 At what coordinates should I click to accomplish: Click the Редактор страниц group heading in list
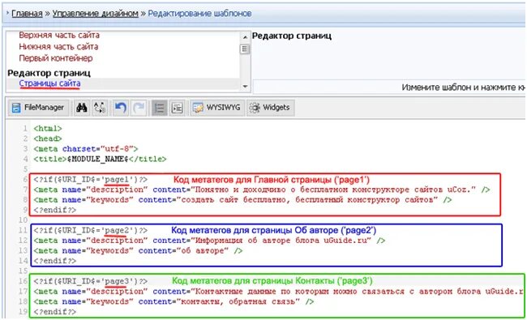[x=49, y=73]
